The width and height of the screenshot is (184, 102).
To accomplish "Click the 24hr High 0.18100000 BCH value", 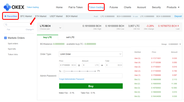I will pos(92,26).
